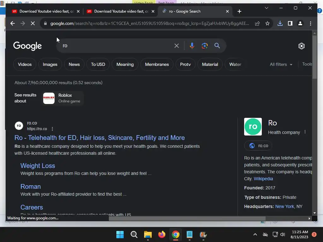
Task: Open a new tab
Action: coord(239,12)
